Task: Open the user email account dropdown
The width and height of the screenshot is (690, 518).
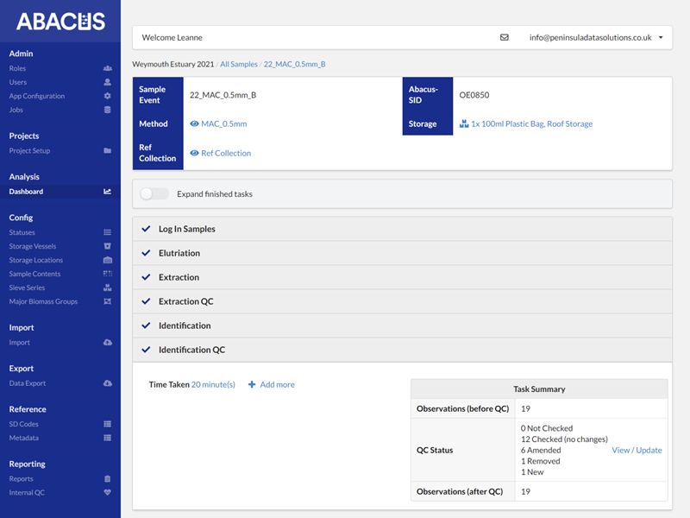Action: click(595, 38)
